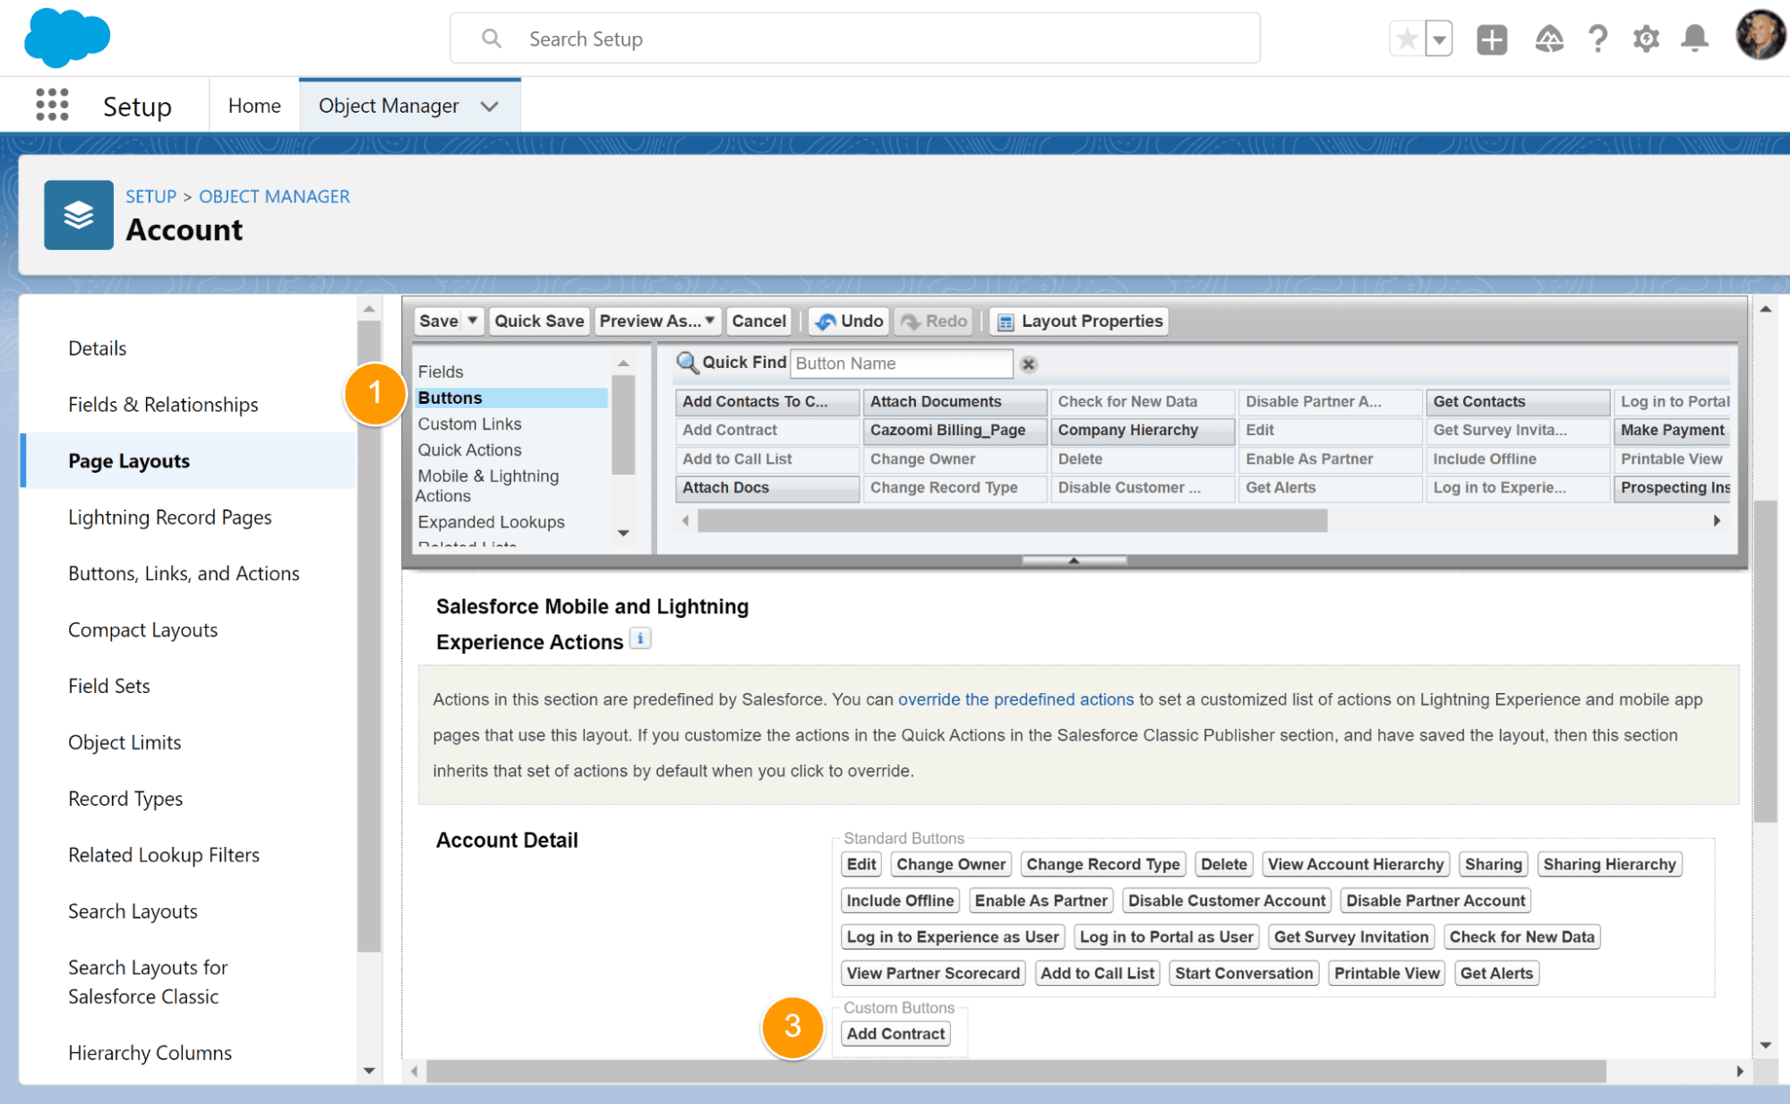This screenshot has height=1104, width=1790.
Task: Click the Make Payment palette button
Action: tap(1672, 431)
